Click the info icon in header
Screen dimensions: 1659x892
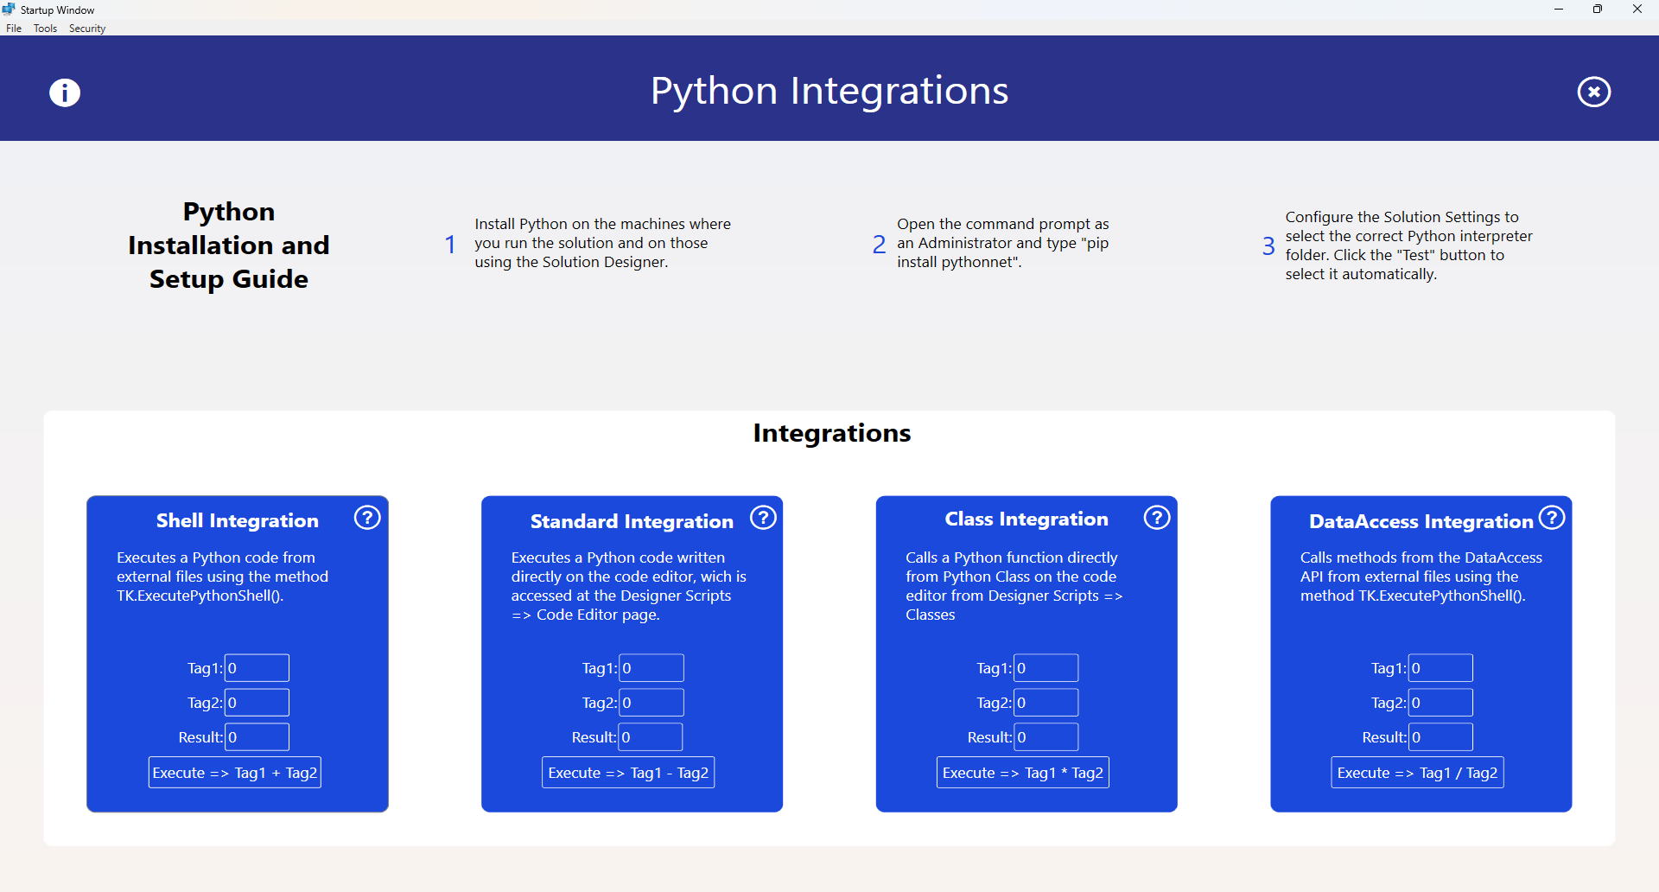click(x=65, y=92)
